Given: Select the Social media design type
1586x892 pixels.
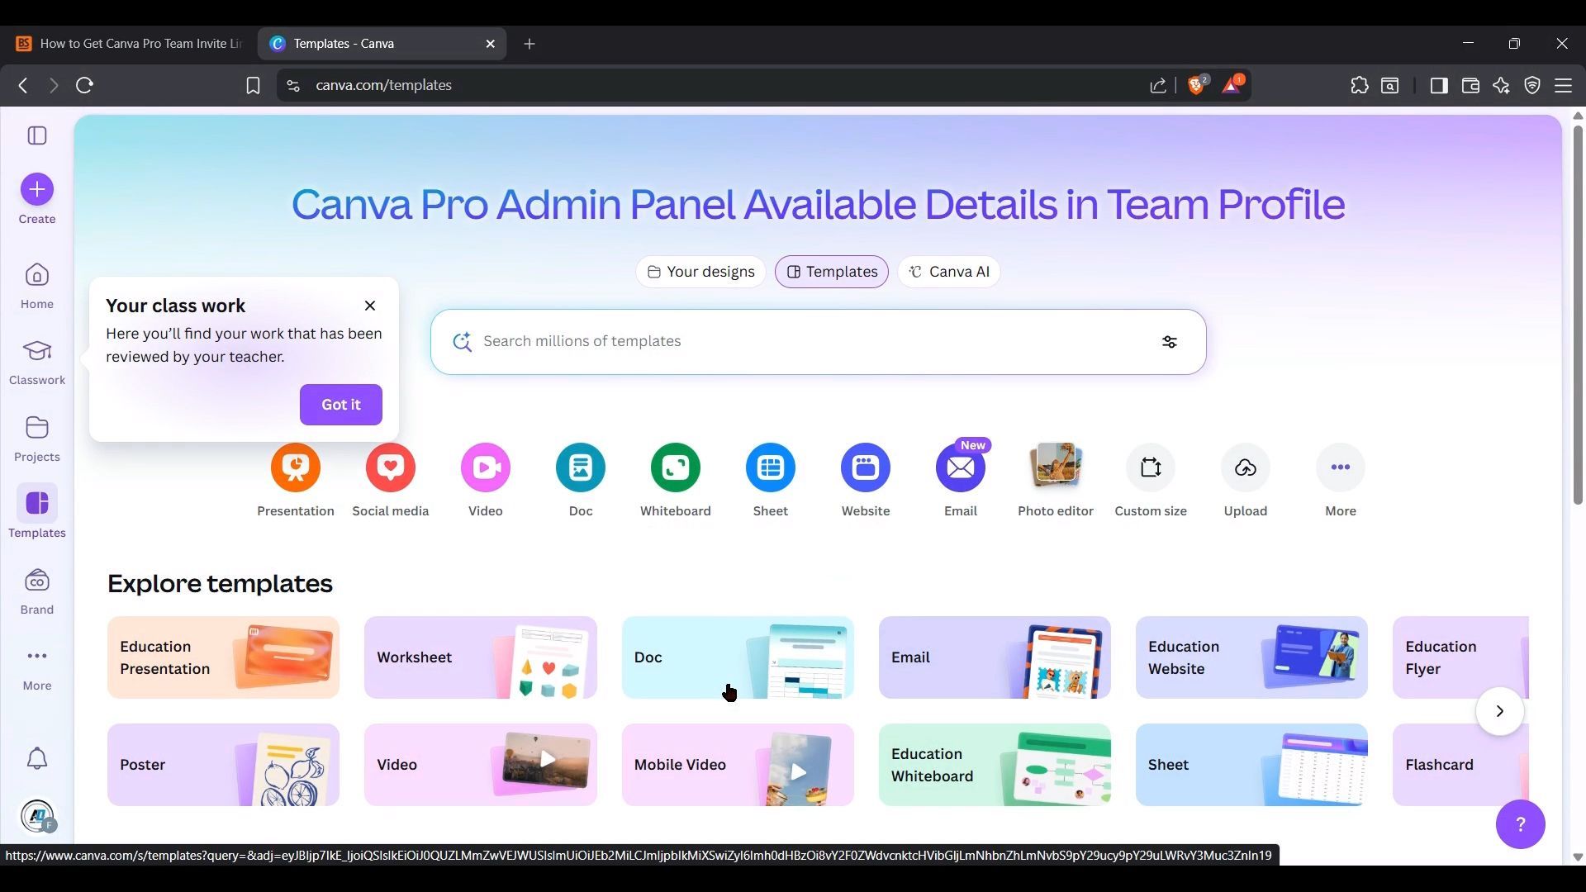Looking at the screenshot, I should pyautogui.click(x=390, y=467).
